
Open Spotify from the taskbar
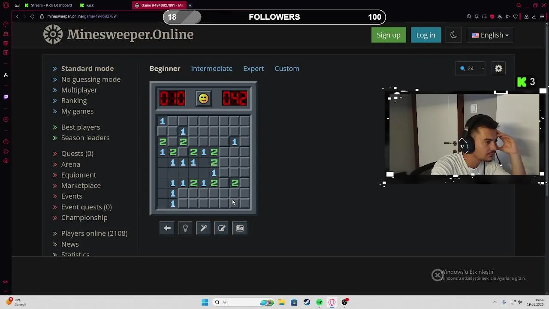tap(320, 302)
